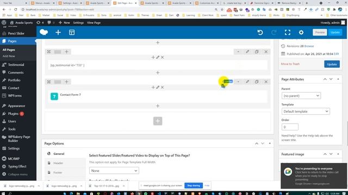Viewport: 348px width, 195px height.
Task: Collapse the Featured image panel
Action: (338, 154)
